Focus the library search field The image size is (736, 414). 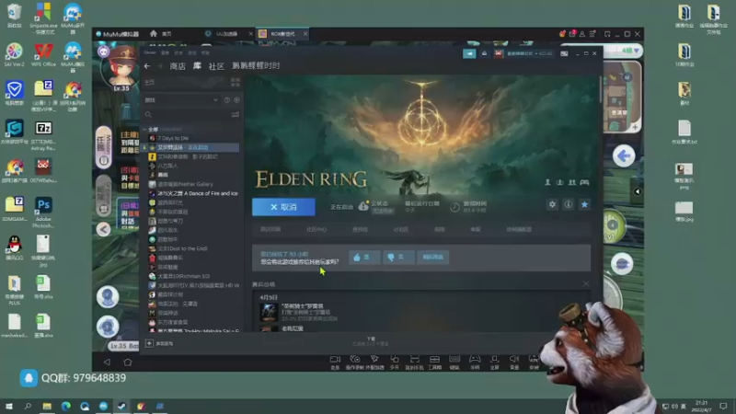(x=187, y=114)
